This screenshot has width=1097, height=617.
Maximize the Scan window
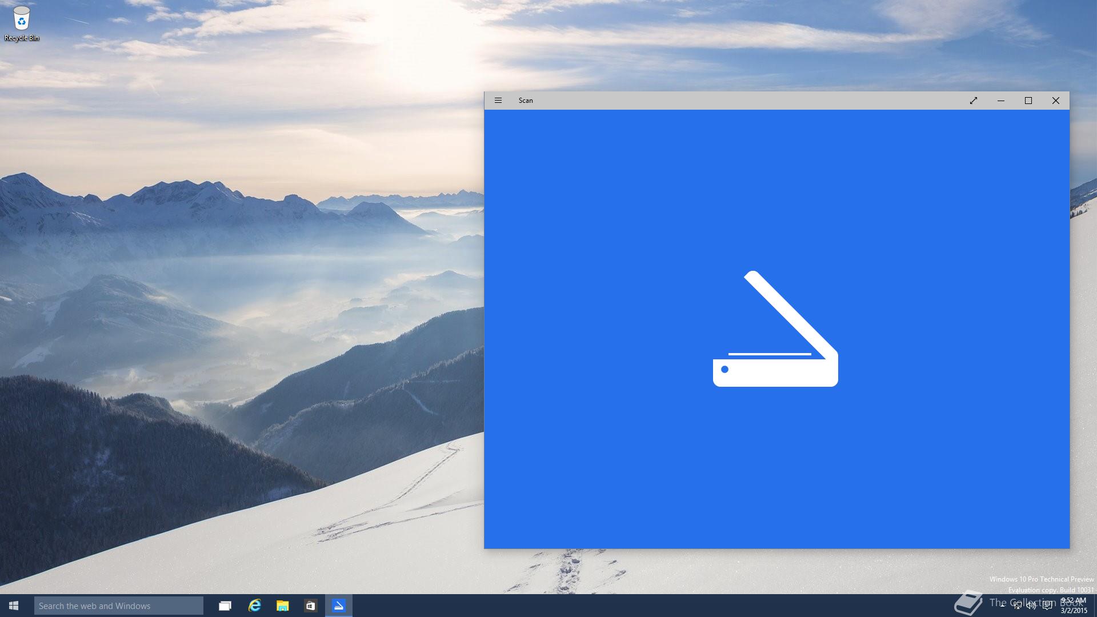coord(1028,101)
